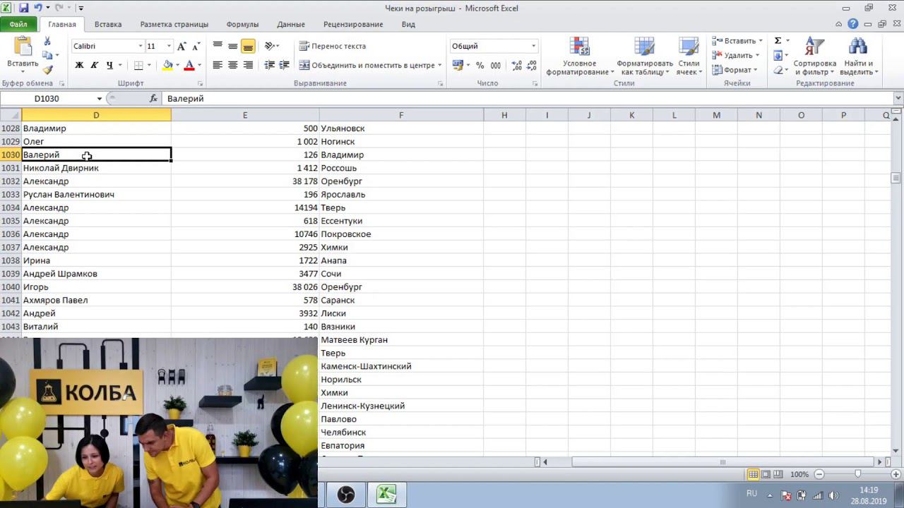Change text orientation
This screenshot has width=904, height=508.
pyautogui.click(x=269, y=47)
